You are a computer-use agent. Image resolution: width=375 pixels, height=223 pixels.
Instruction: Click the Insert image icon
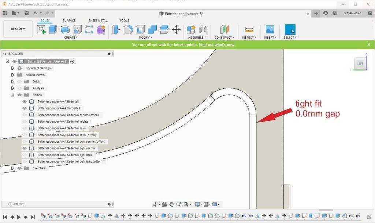pyautogui.click(x=270, y=30)
